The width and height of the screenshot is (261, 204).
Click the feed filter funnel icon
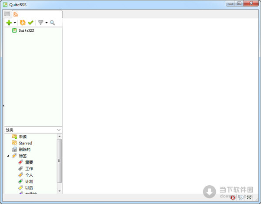click(40, 23)
